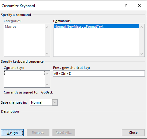Click the X icon in title bar

pos(140,6)
